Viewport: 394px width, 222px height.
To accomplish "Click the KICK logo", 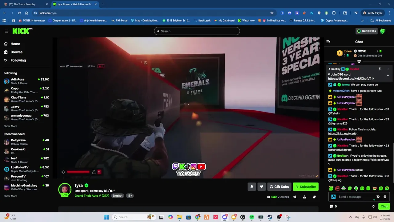I will click(22, 31).
